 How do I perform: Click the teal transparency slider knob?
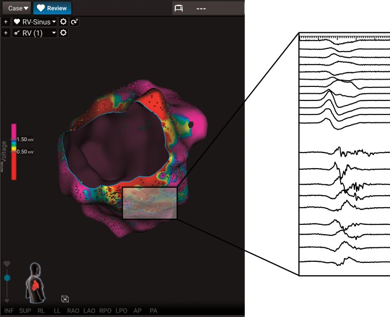click(x=7, y=278)
